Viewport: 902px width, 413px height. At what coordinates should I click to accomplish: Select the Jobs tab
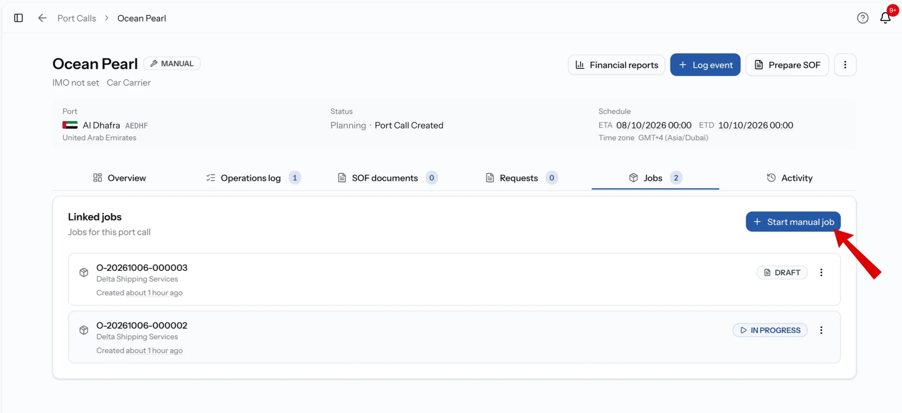[x=655, y=178]
